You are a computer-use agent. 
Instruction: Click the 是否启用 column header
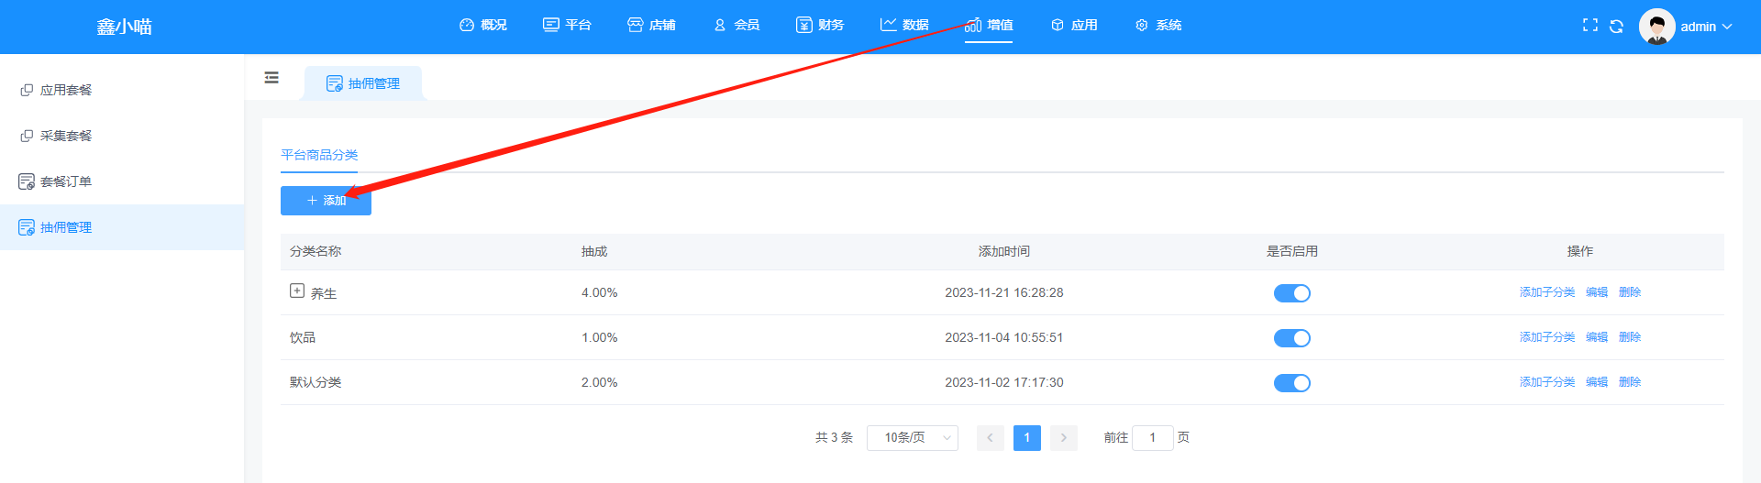1292,251
